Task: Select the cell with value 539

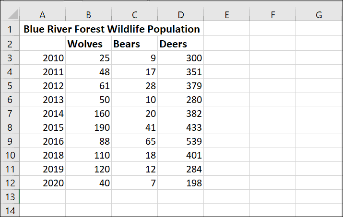Action: pos(181,141)
